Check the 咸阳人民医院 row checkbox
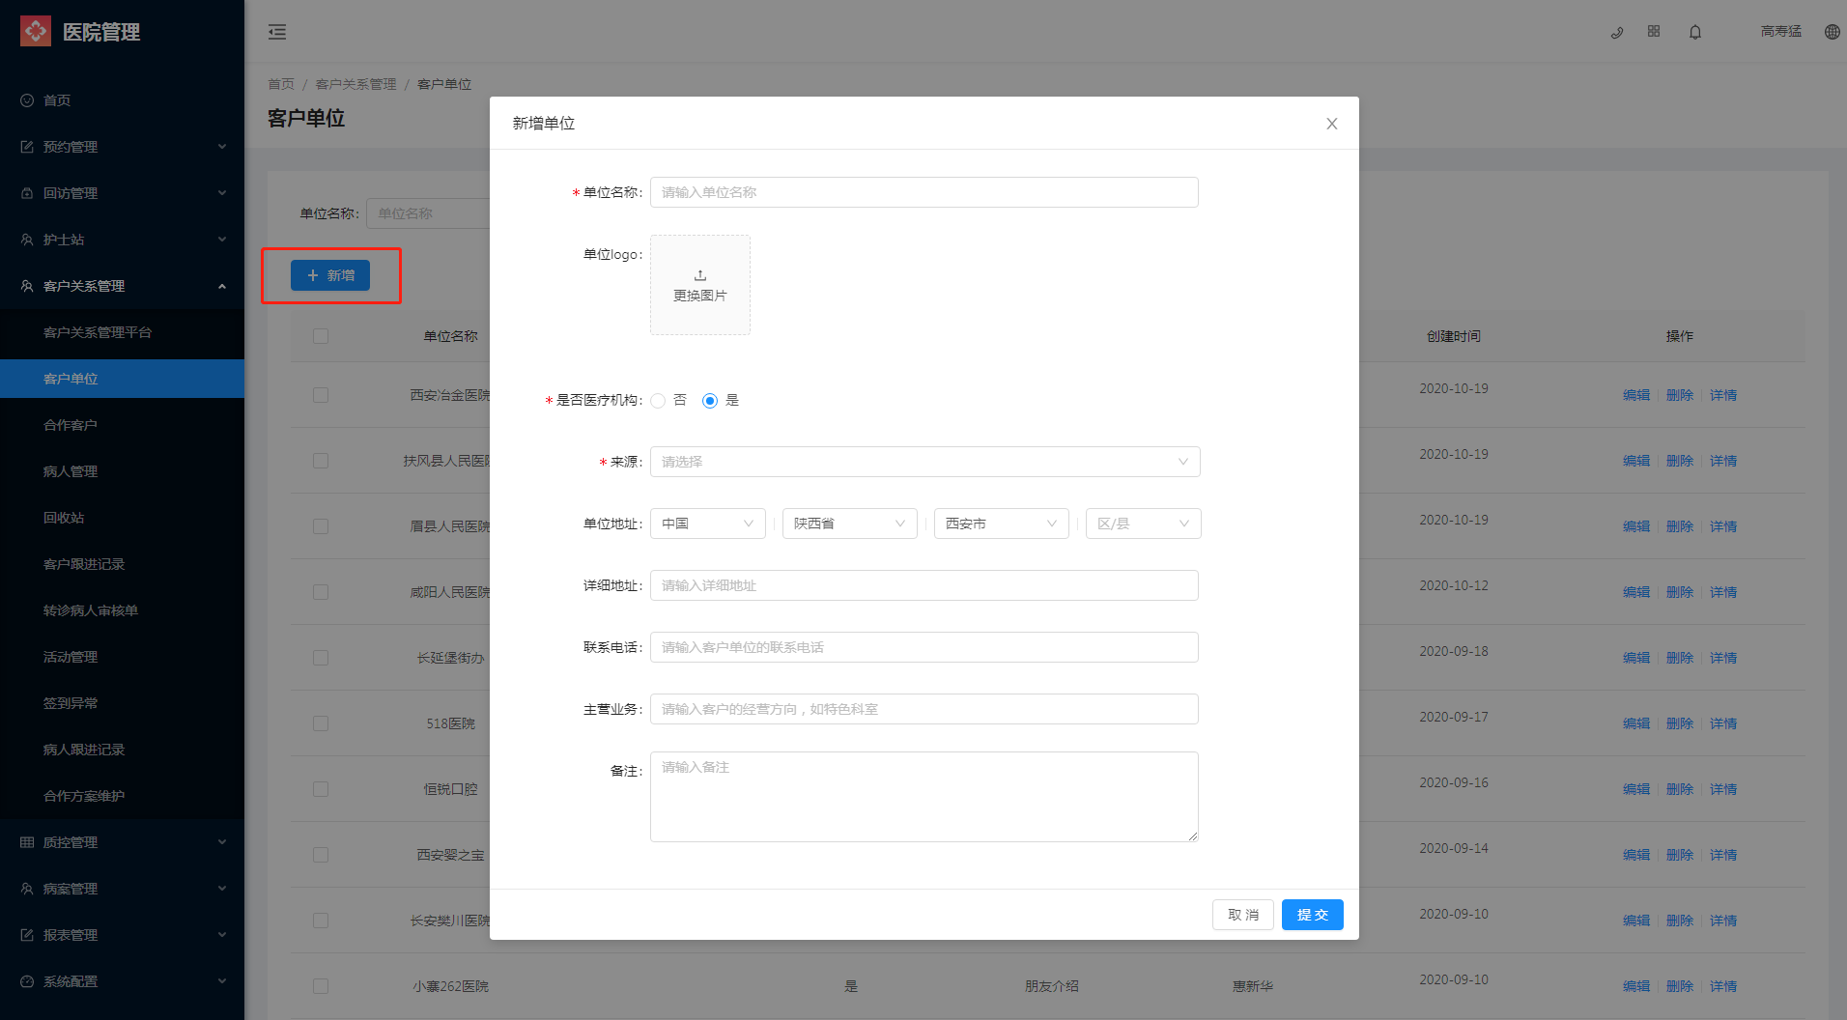Screen dimensions: 1847x1020 (x=321, y=592)
